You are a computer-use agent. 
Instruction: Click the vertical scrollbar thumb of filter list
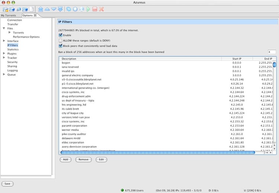pos(275,64)
